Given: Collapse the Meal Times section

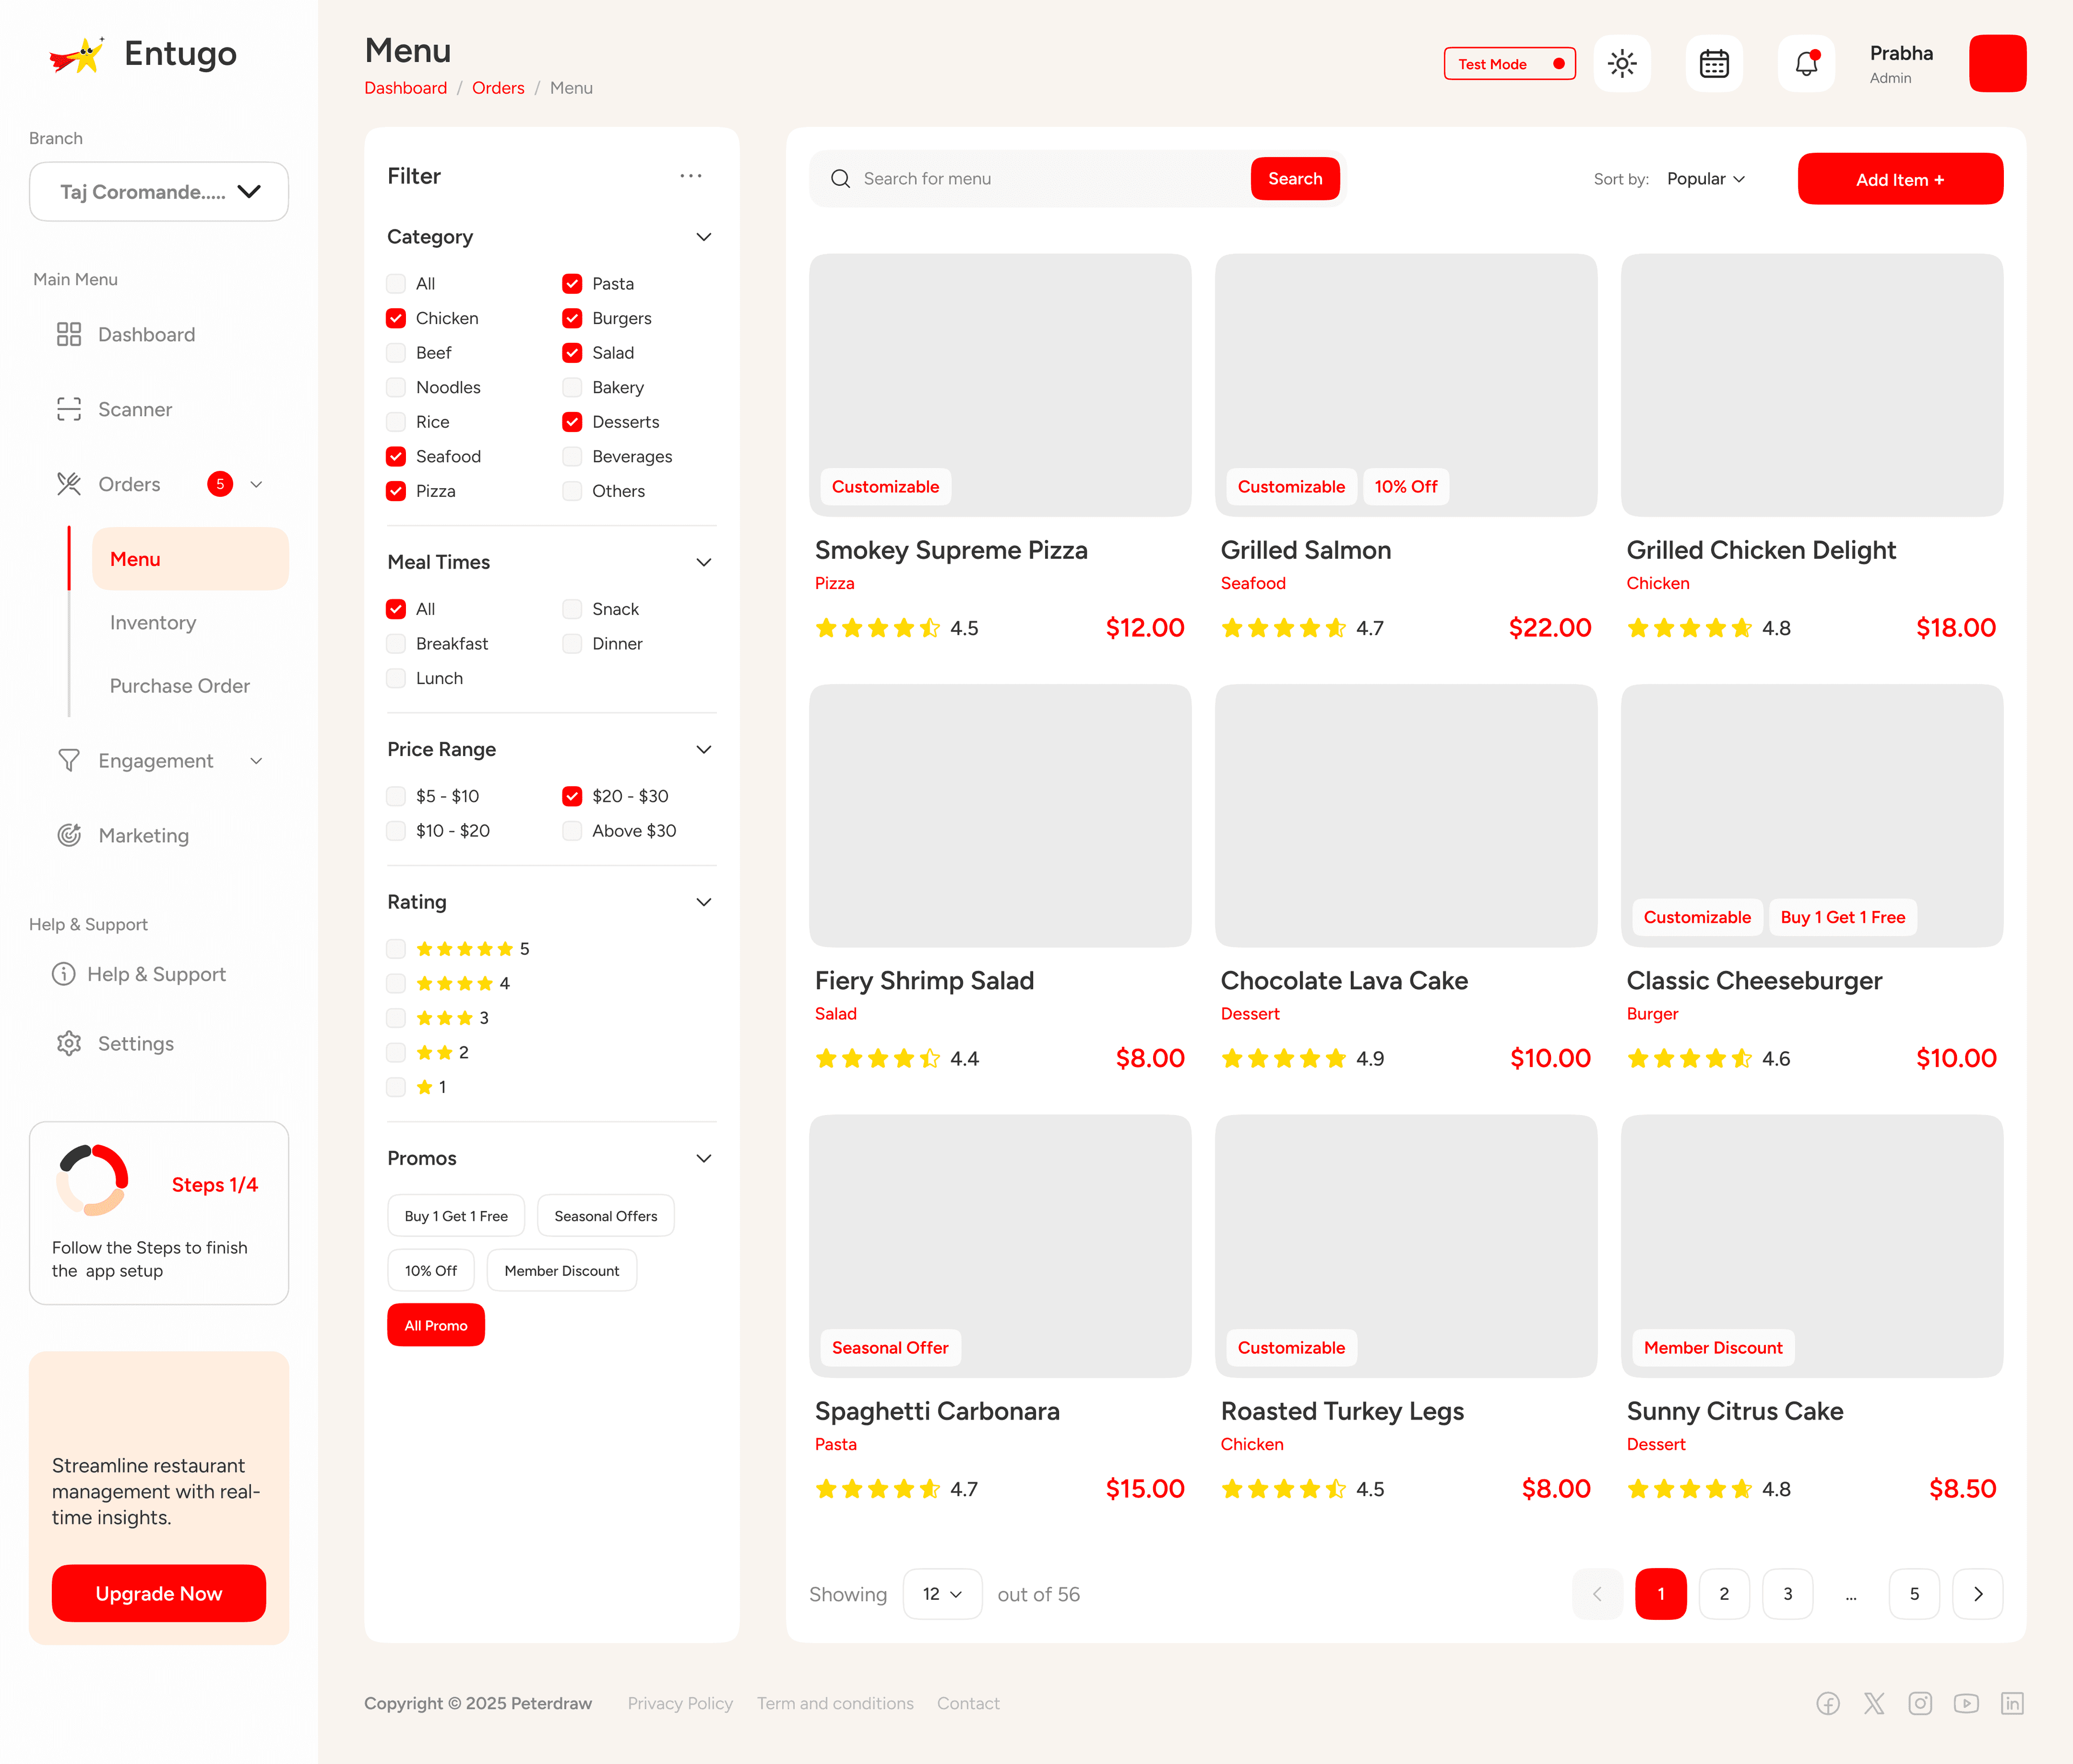Looking at the screenshot, I should point(704,562).
